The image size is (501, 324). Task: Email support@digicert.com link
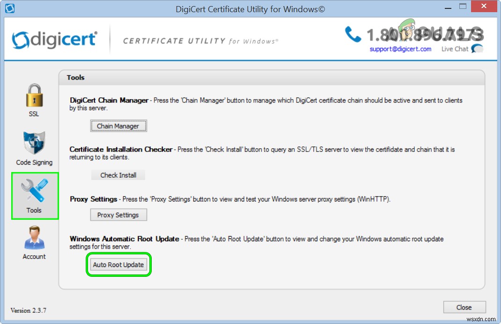click(x=400, y=49)
